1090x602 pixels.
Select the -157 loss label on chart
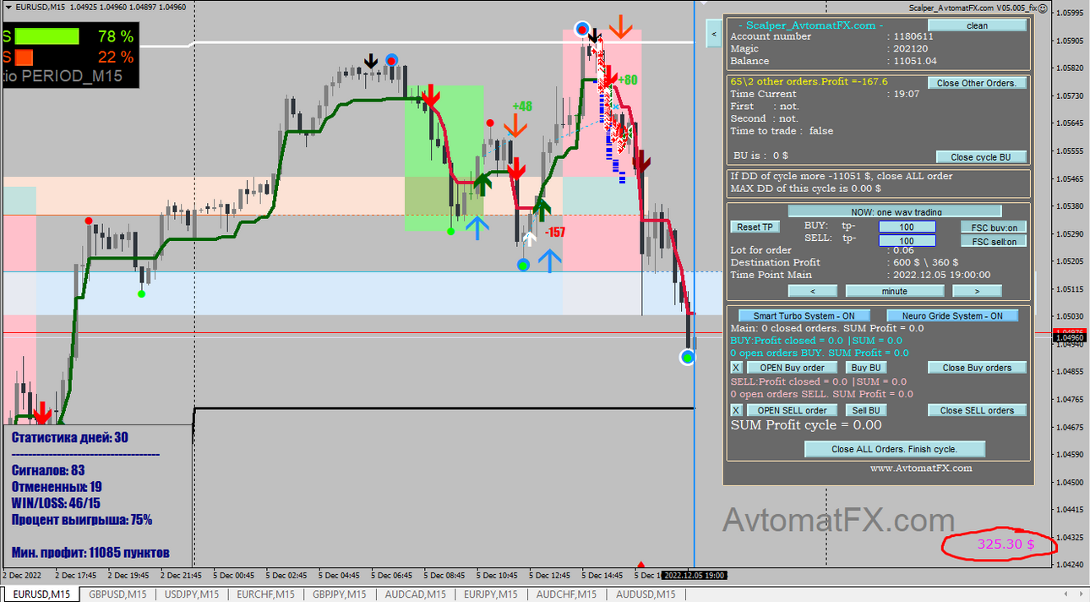click(x=555, y=232)
